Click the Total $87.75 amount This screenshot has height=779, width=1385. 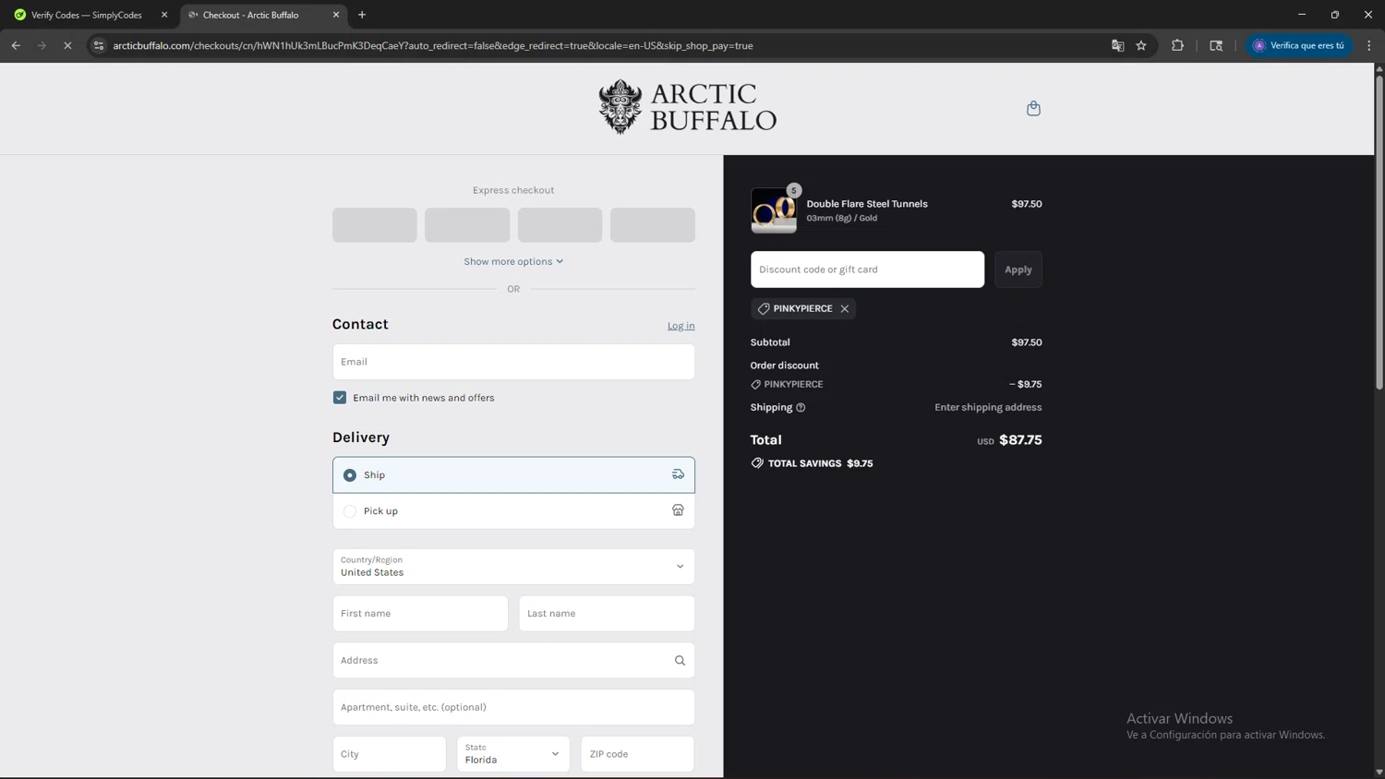point(1020,440)
